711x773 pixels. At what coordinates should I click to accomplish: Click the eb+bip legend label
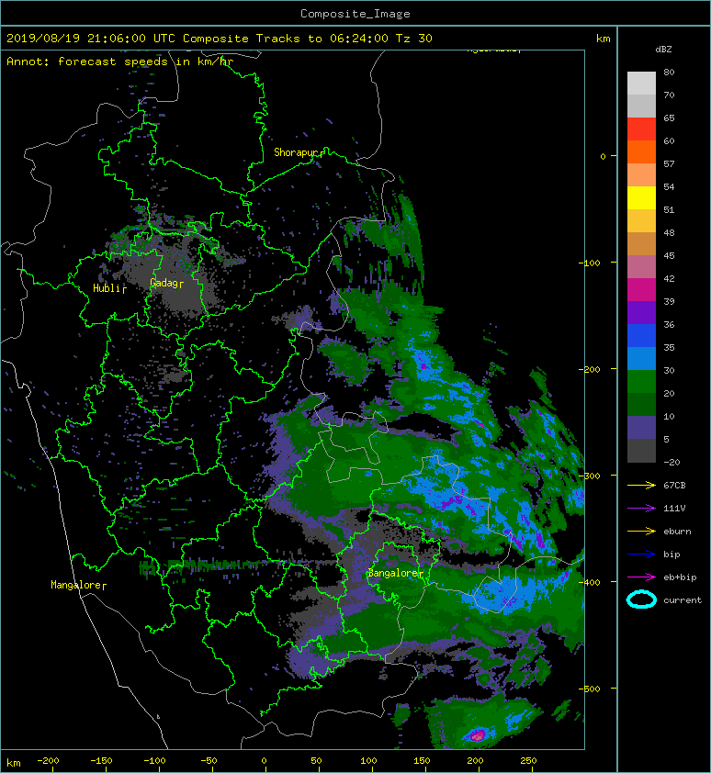click(x=680, y=577)
